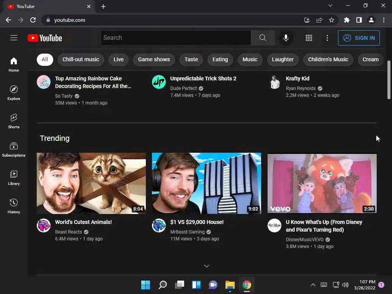Open Unpredictable Trick Shots 2 title
This screenshot has width=392, height=294.
click(203, 78)
